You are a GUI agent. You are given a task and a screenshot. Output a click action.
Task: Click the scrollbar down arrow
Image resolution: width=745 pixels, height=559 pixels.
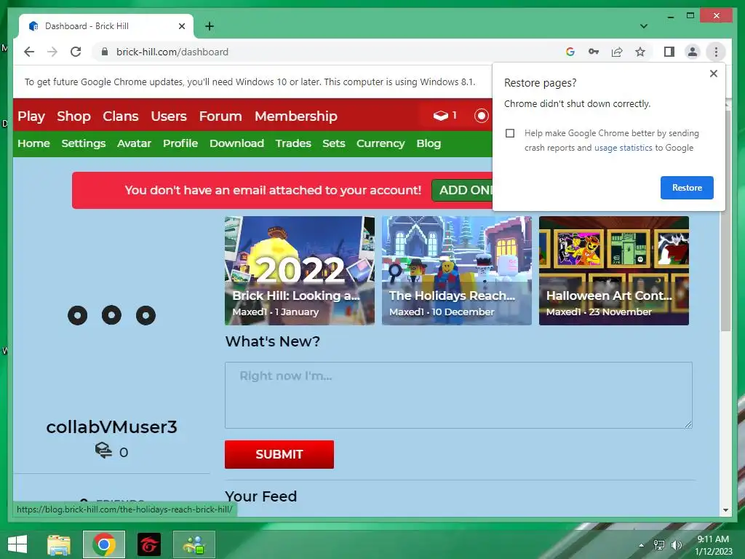pyautogui.click(x=725, y=510)
